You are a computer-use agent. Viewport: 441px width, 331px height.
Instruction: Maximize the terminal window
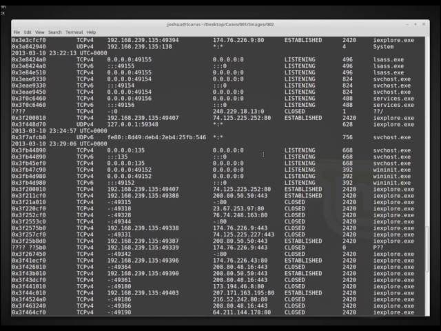point(415,25)
